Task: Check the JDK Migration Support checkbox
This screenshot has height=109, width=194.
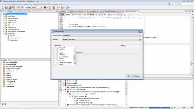Action: pos(57,63)
